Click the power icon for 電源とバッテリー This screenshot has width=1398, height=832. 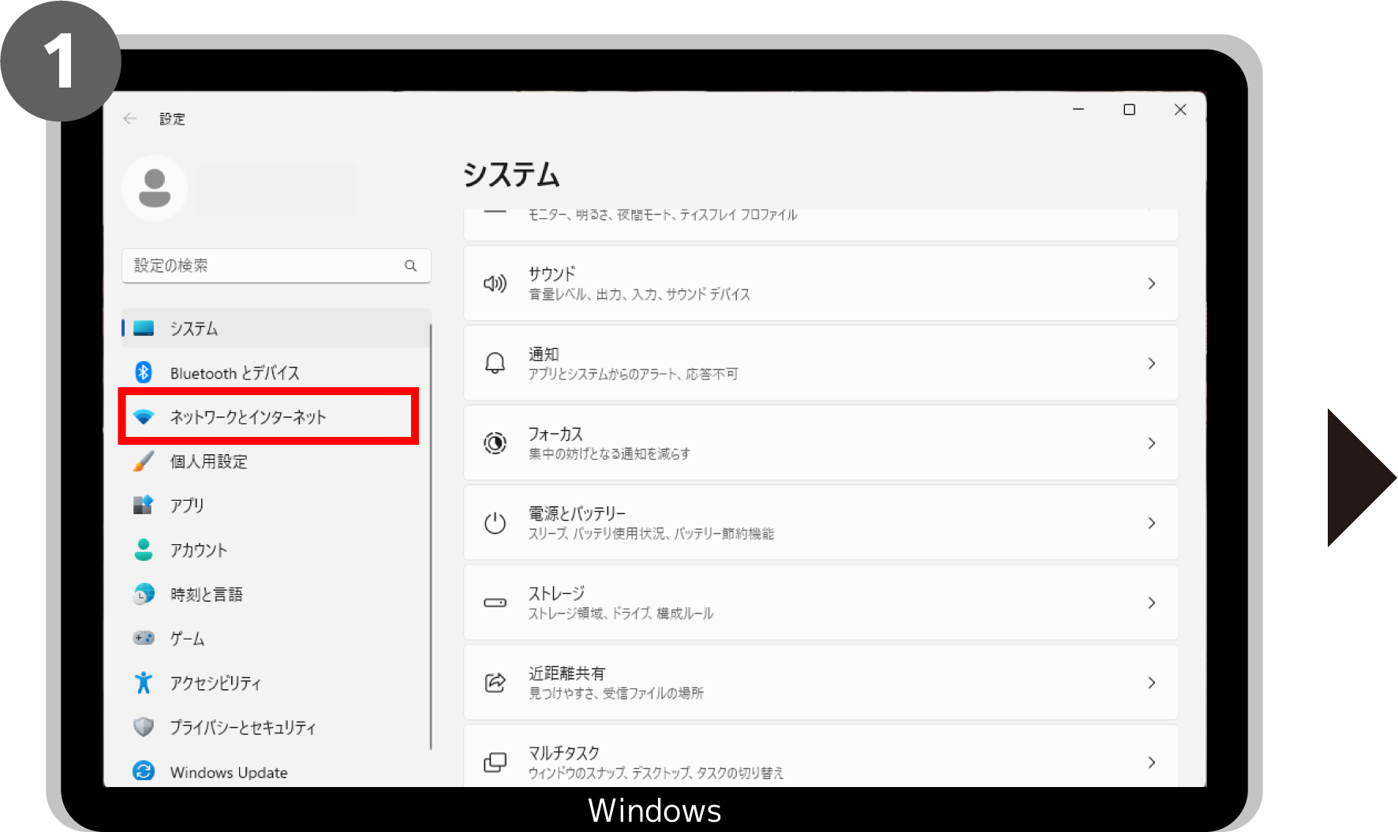point(495,523)
